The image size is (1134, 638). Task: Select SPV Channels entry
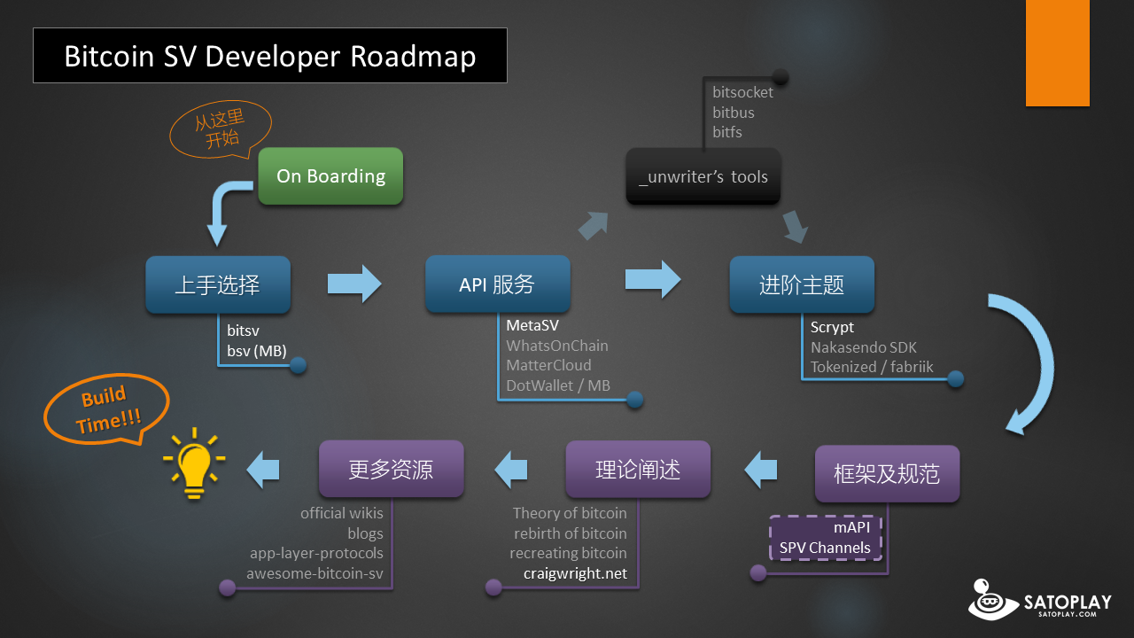point(825,548)
